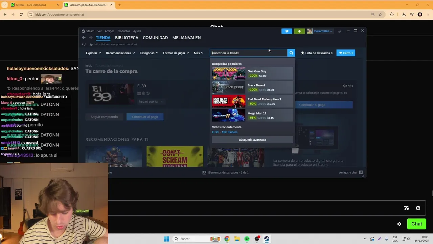Show hidden system tray icons

[365, 239]
